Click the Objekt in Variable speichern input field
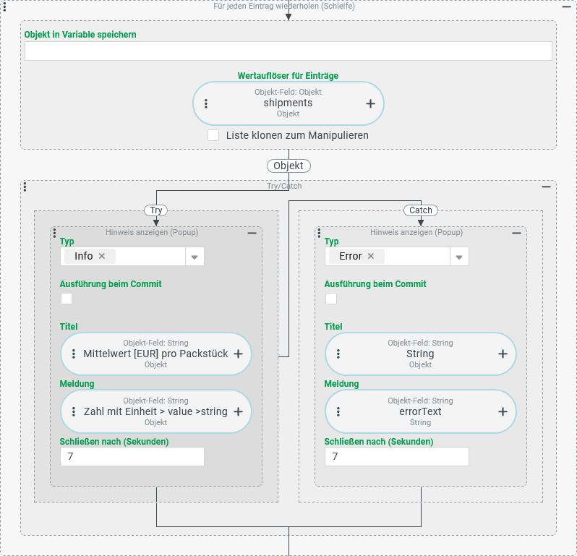Screen dimensions: 577x556 point(288,51)
